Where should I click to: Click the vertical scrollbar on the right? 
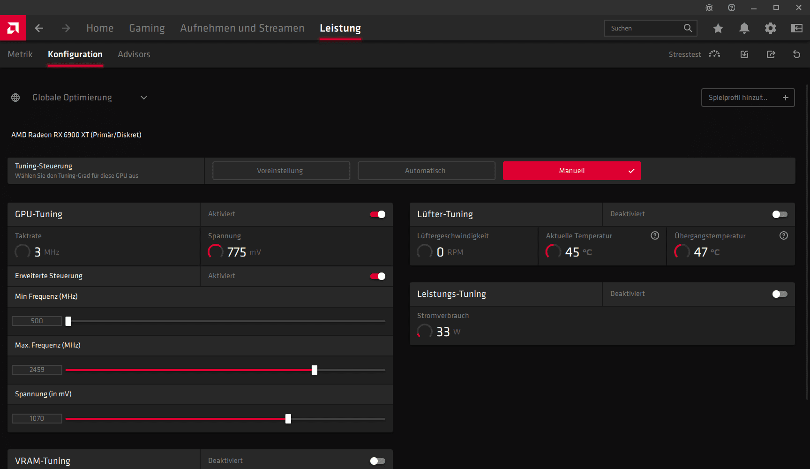click(807, 242)
